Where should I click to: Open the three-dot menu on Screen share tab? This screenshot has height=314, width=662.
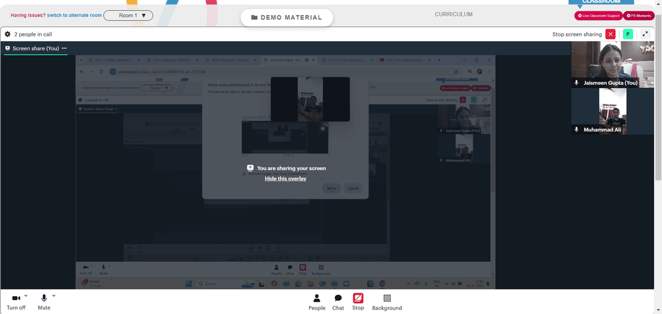pyautogui.click(x=64, y=48)
